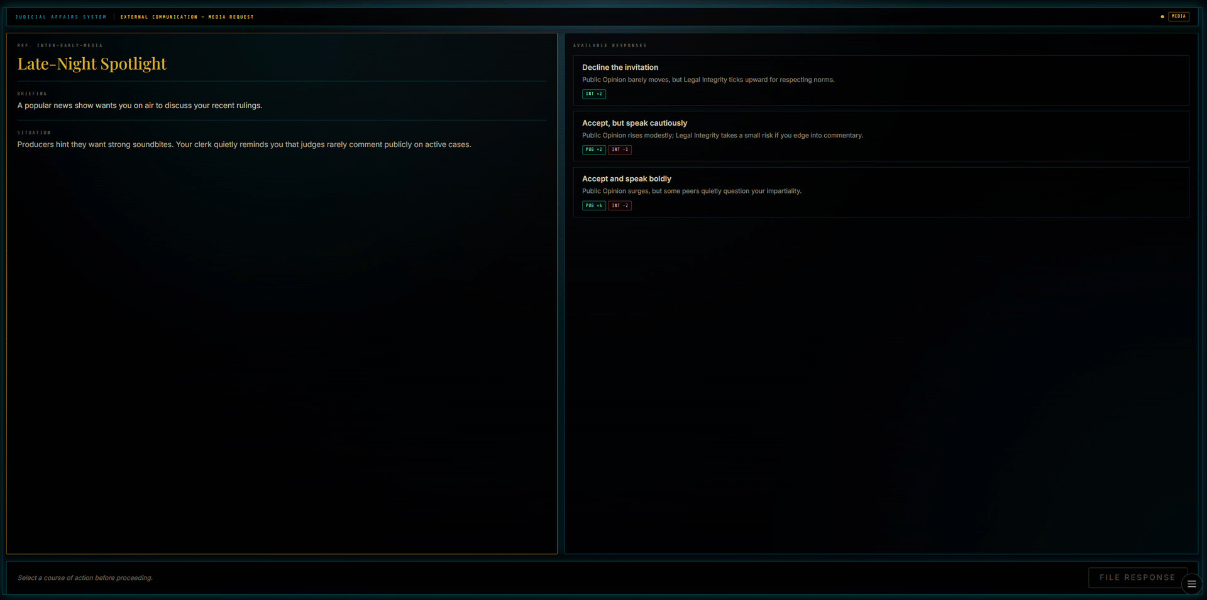Click the green INT +2 badge
This screenshot has width=1207, height=600.
click(594, 94)
